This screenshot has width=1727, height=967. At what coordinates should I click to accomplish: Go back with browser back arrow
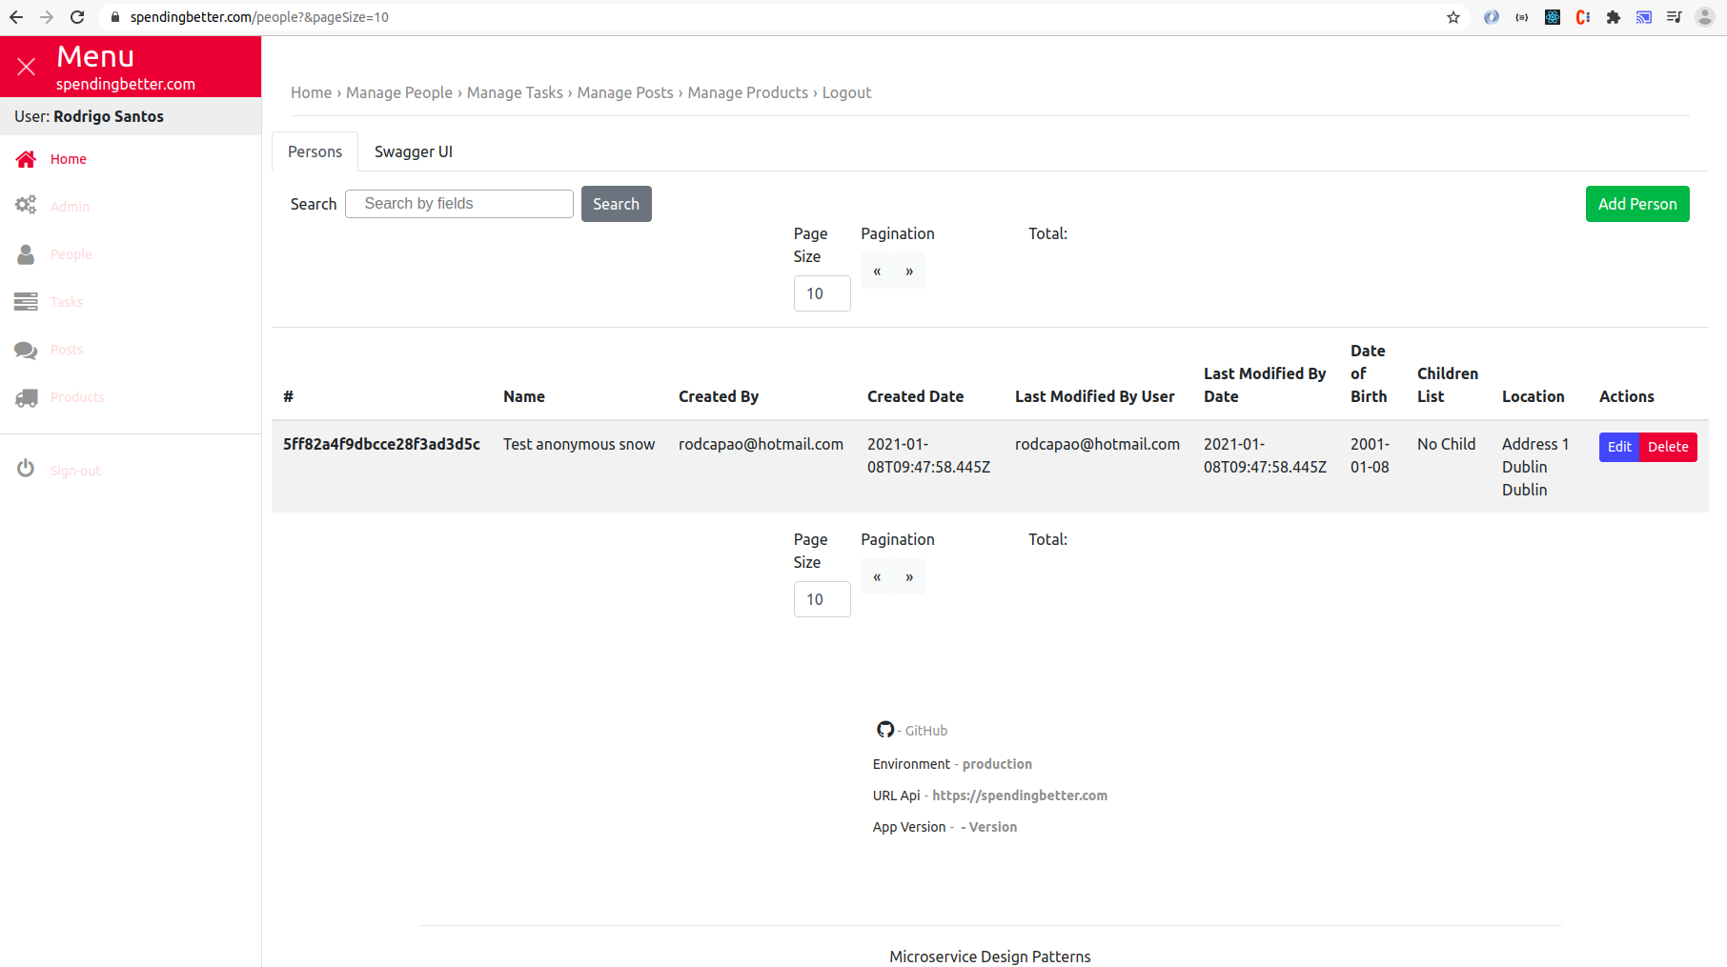pos(16,17)
